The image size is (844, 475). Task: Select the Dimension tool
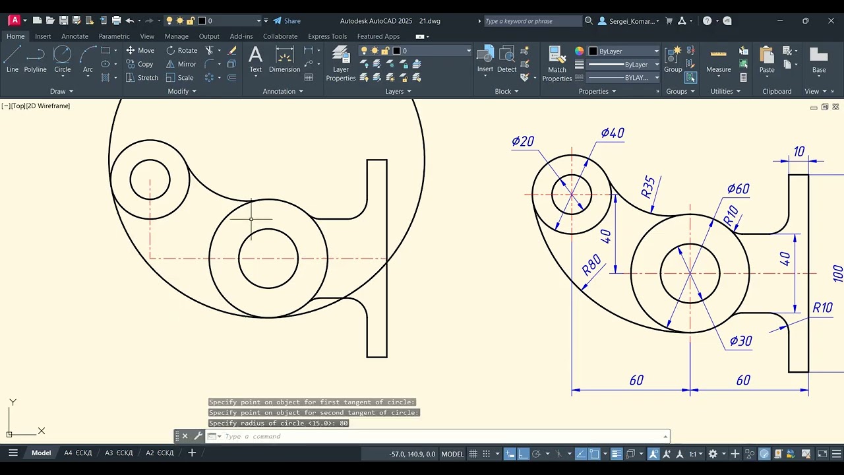(284, 59)
